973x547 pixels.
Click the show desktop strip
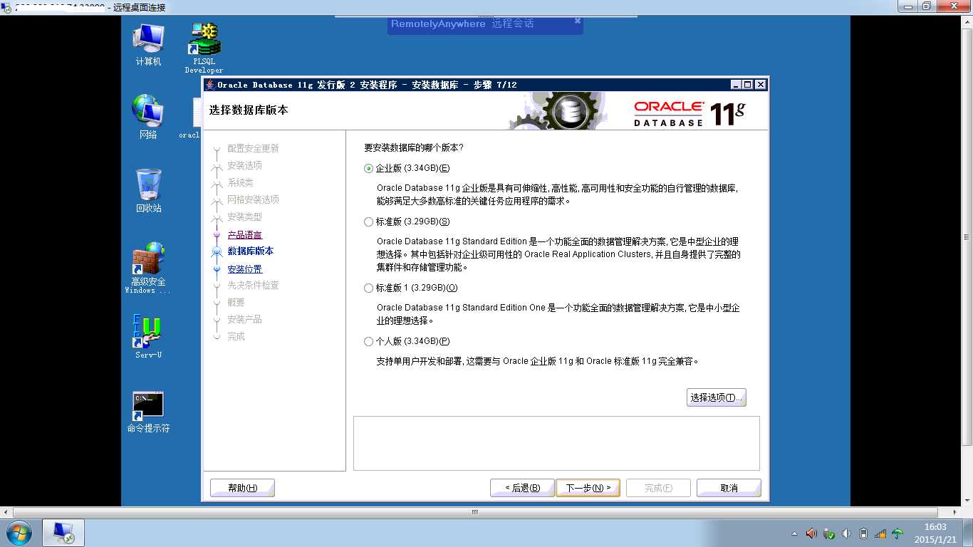967,533
